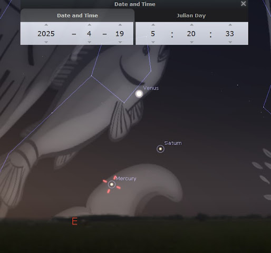Decrement the minutes below 20
The image size is (271, 253).
click(x=191, y=42)
